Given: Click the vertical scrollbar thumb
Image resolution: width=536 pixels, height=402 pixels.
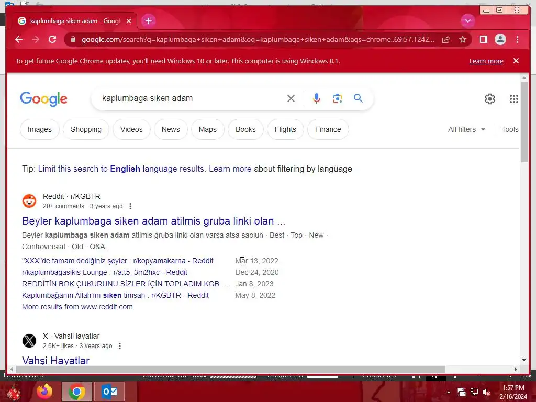Looking at the screenshot, I should [524, 122].
